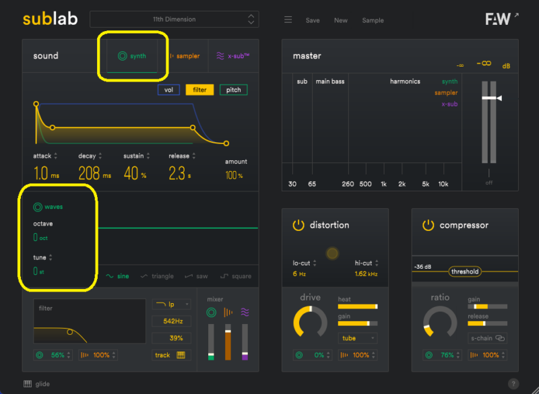The height and width of the screenshot is (394, 539).
Task: Click the Save button
Action: [x=313, y=20]
